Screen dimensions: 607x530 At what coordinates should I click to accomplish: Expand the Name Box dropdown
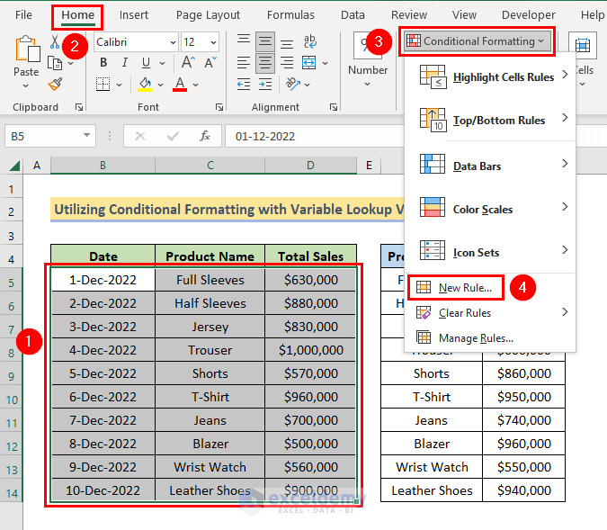click(86, 135)
